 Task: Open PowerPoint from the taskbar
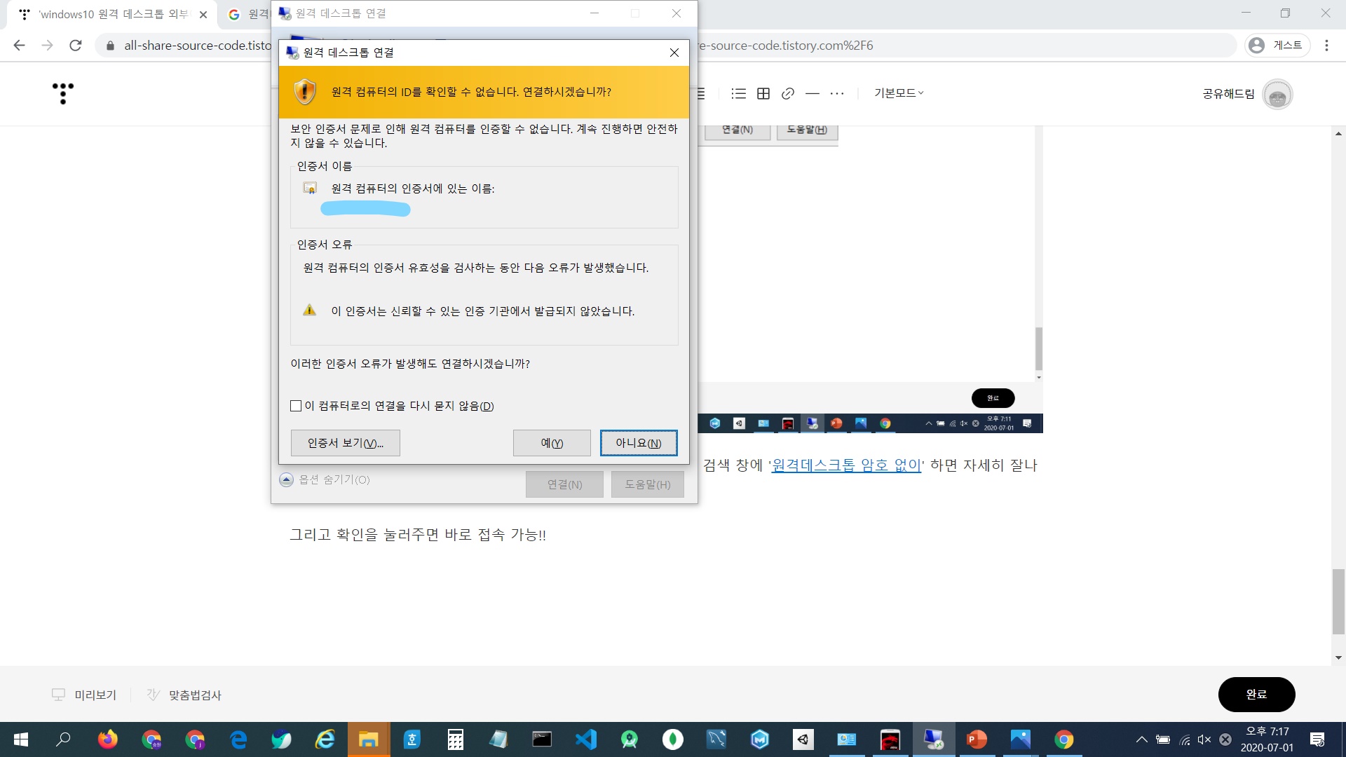977,739
